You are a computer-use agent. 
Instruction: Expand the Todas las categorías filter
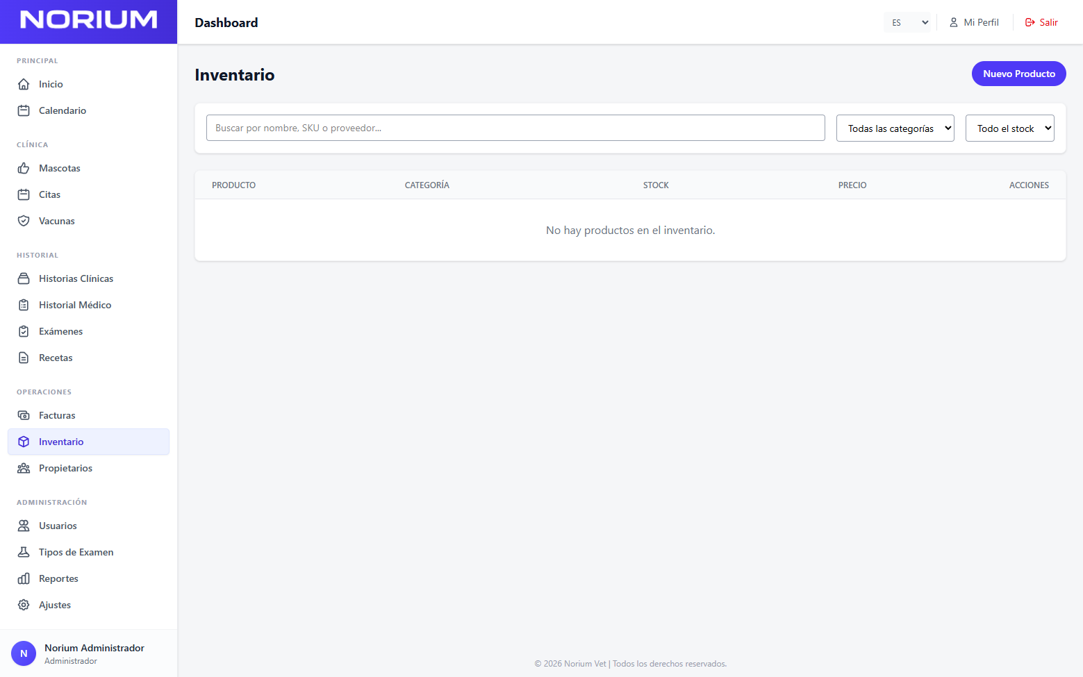pos(895,128)
